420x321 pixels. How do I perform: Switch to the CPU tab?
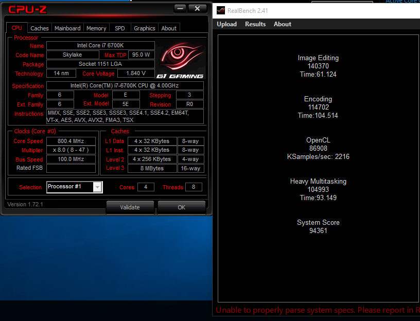click(16, 28)
